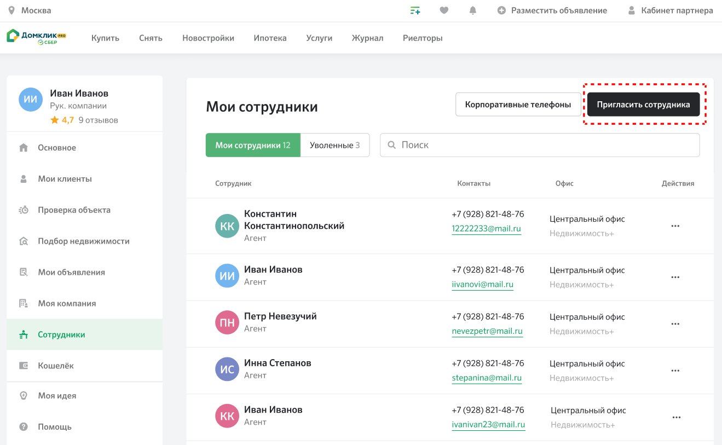Screen dimensions: 722x445
Task: Click the ИИ avatar in profile card
Action: point(31,99)
